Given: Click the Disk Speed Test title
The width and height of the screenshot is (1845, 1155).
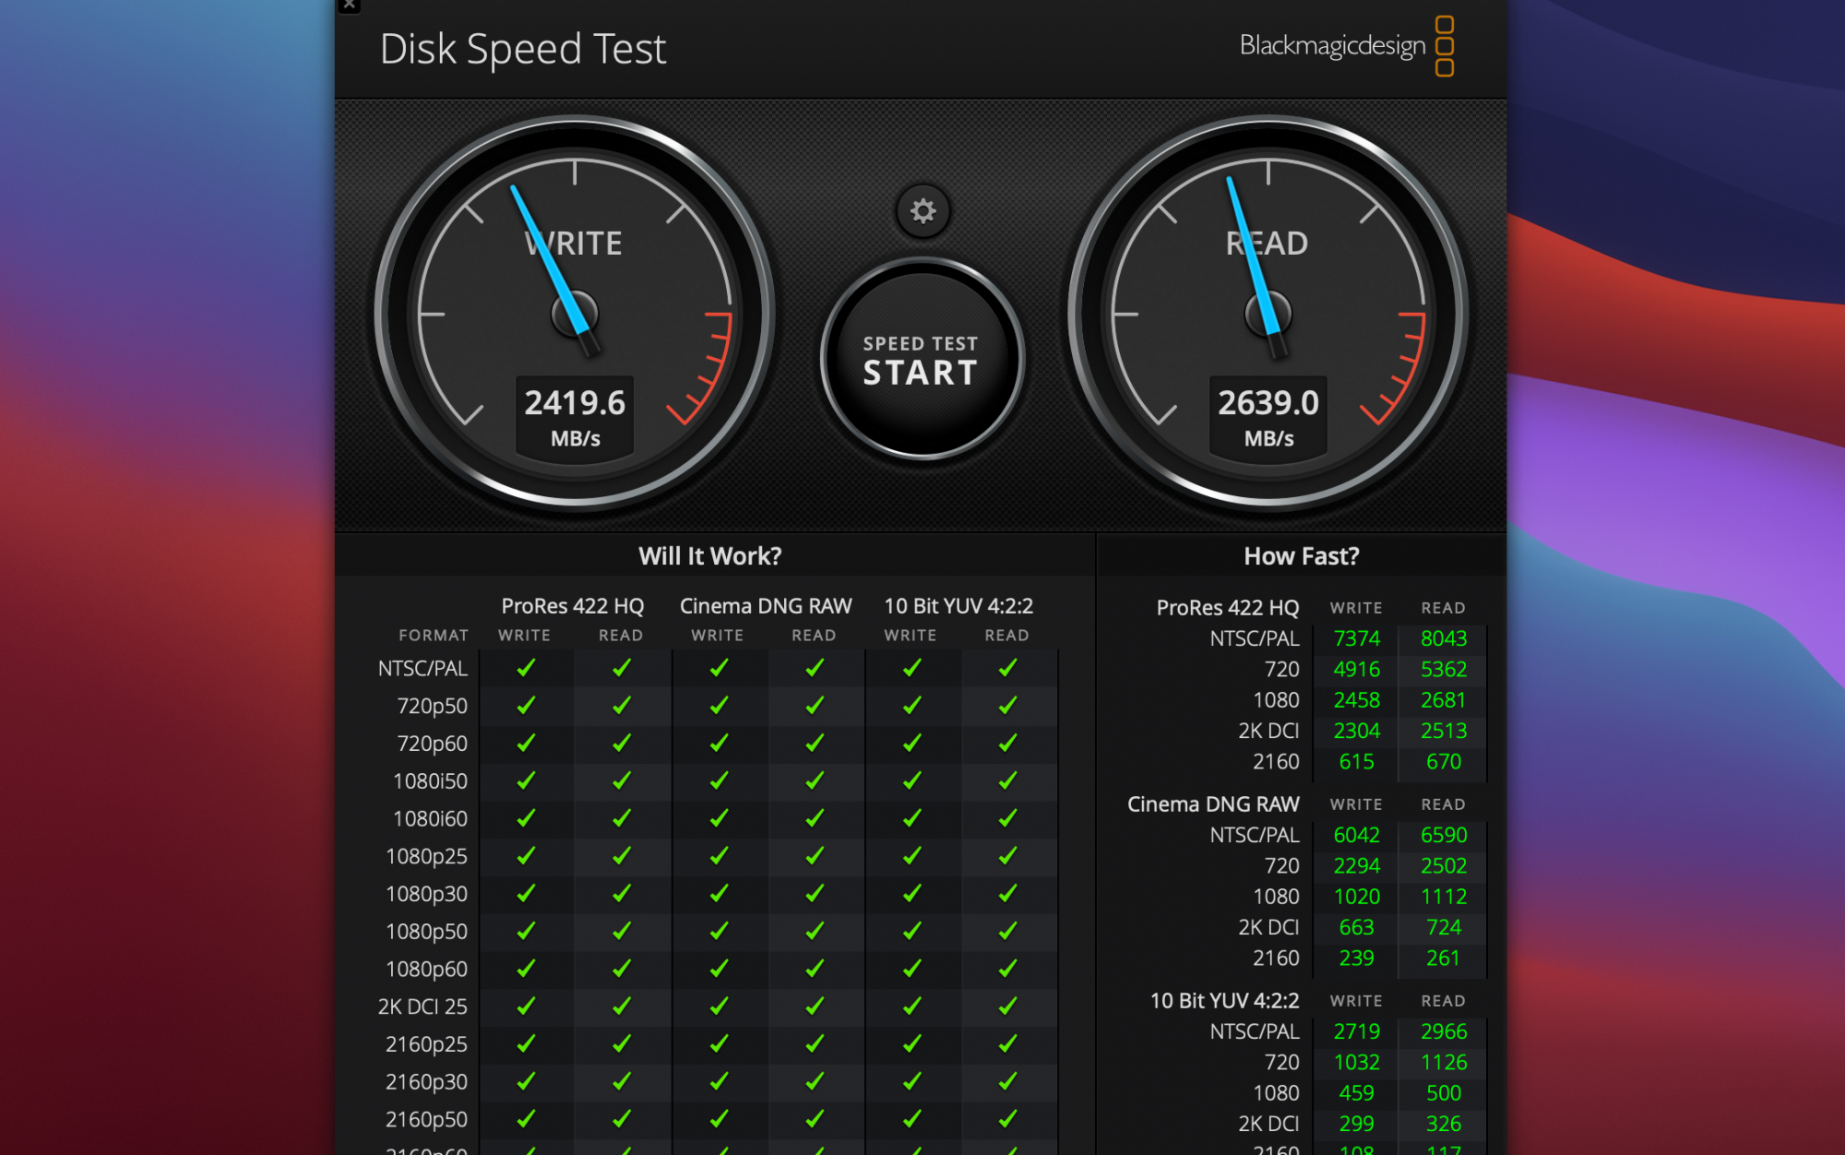Looking at the screenshot, I should (x=522, y=49).
